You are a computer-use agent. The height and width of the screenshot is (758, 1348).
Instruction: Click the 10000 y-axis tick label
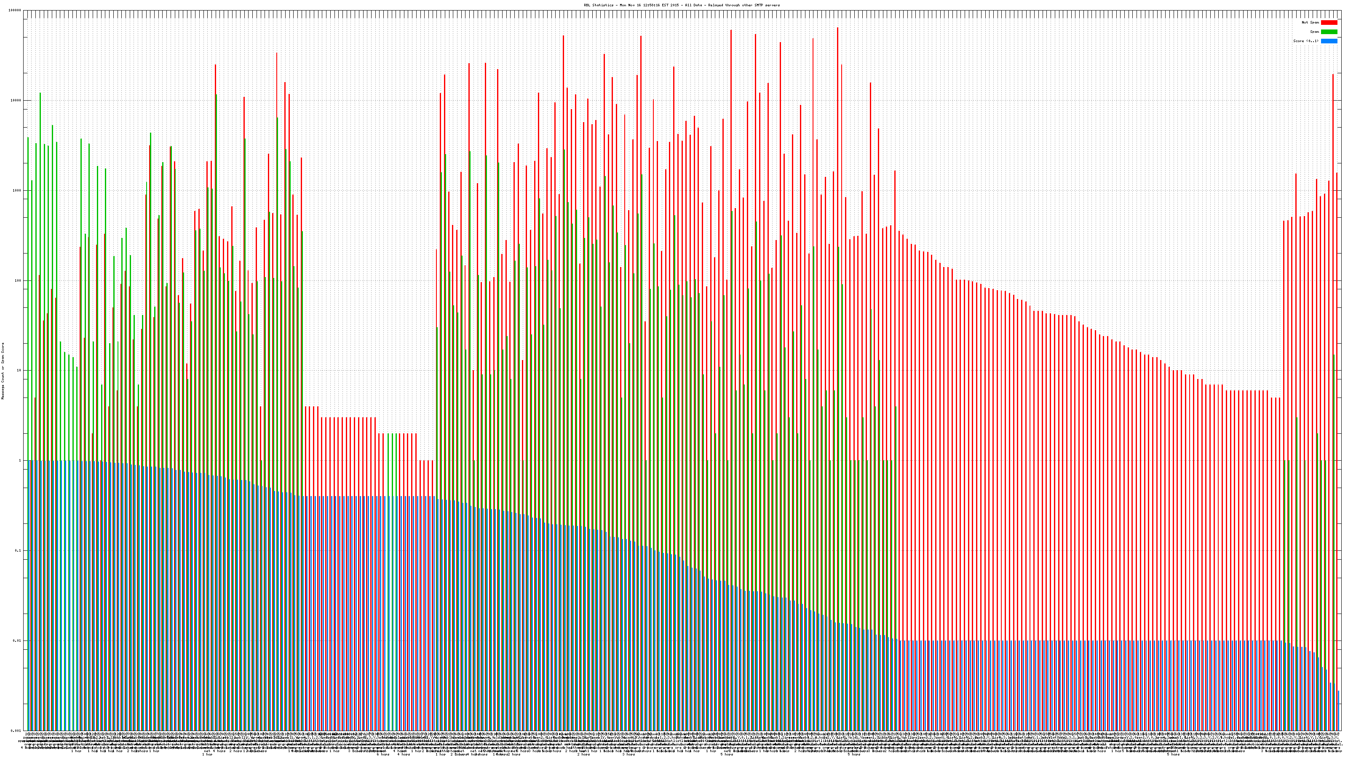16,101
